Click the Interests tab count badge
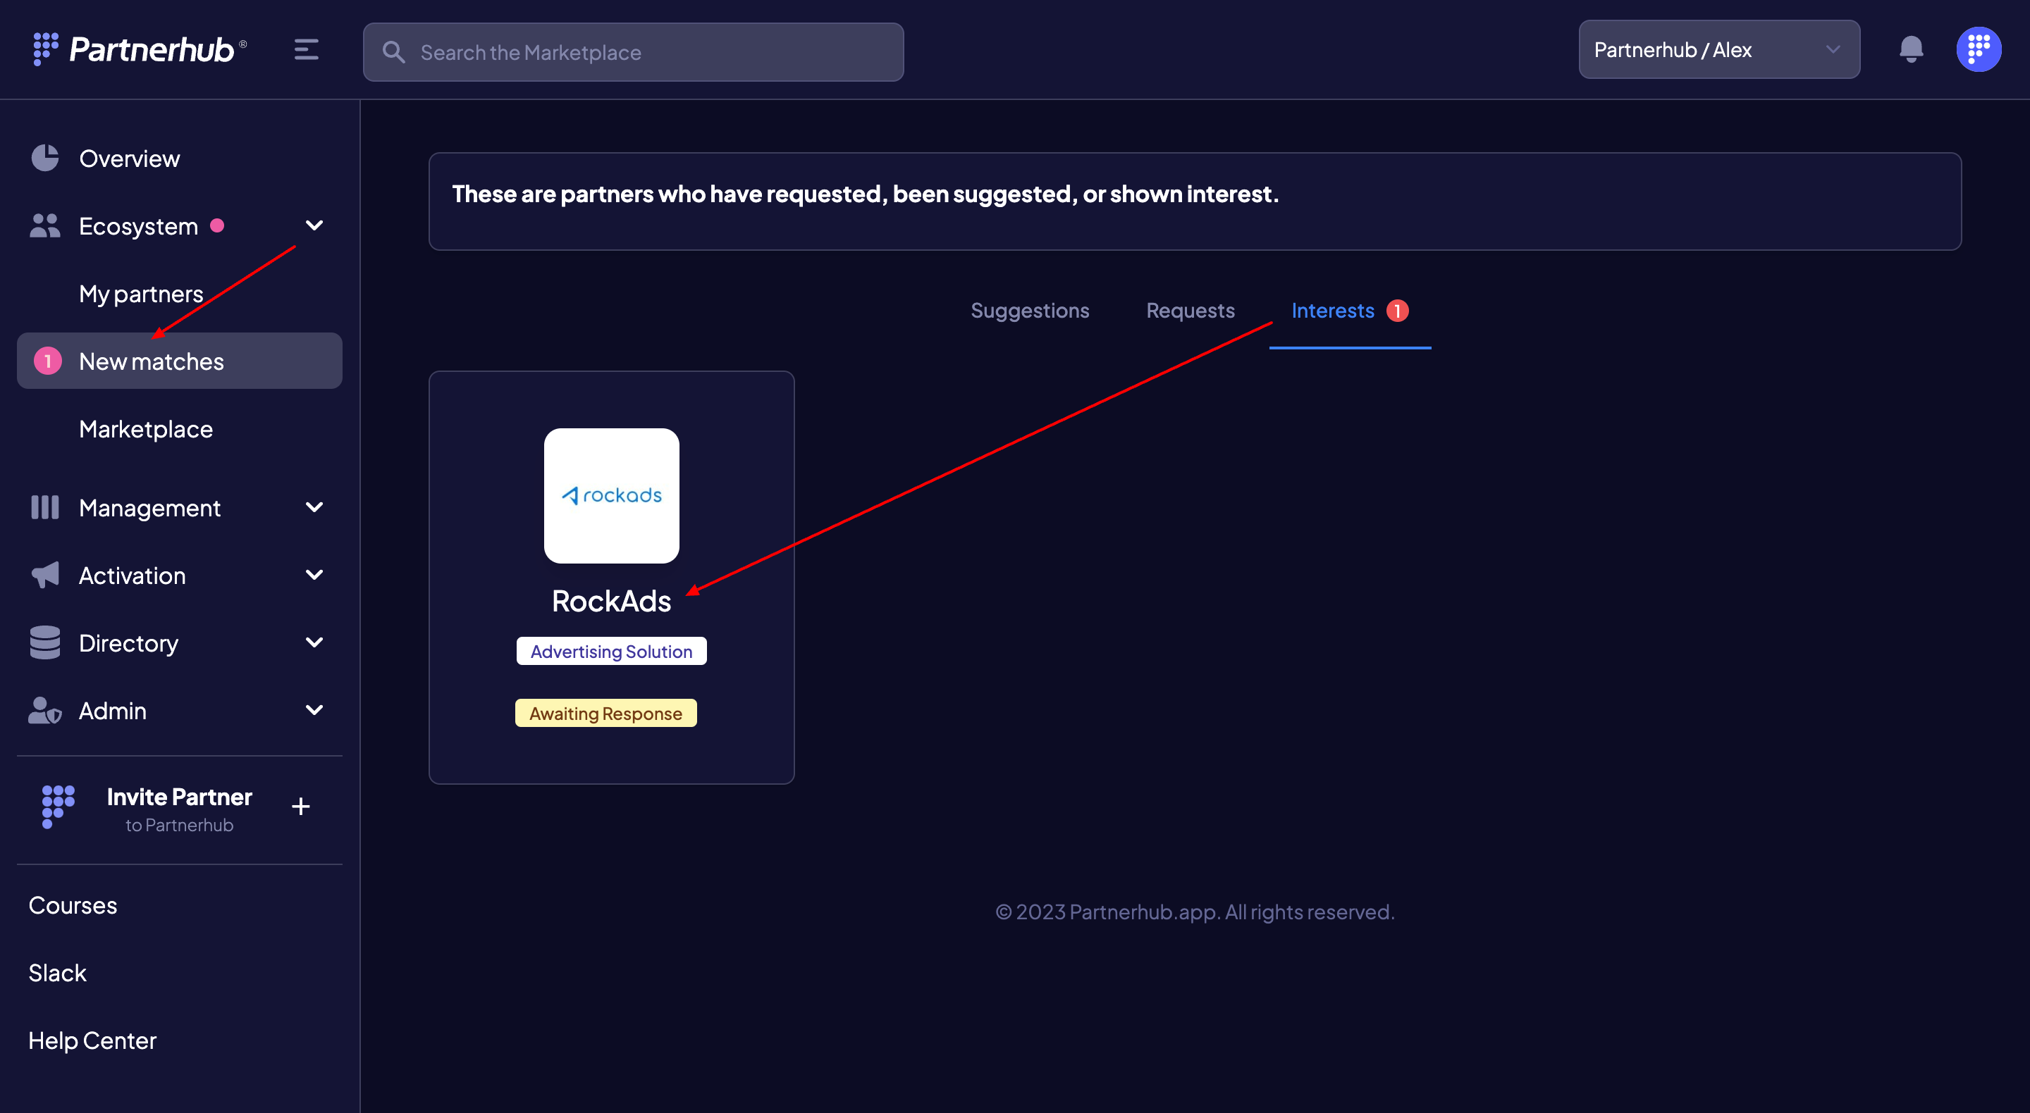Image resolution: width=2030 pixels, height=1113 pixels. click(x=1397, y=311)
